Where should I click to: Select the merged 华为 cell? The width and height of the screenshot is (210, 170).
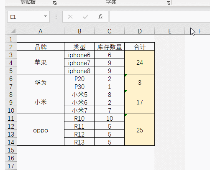(x=41, y=82)
